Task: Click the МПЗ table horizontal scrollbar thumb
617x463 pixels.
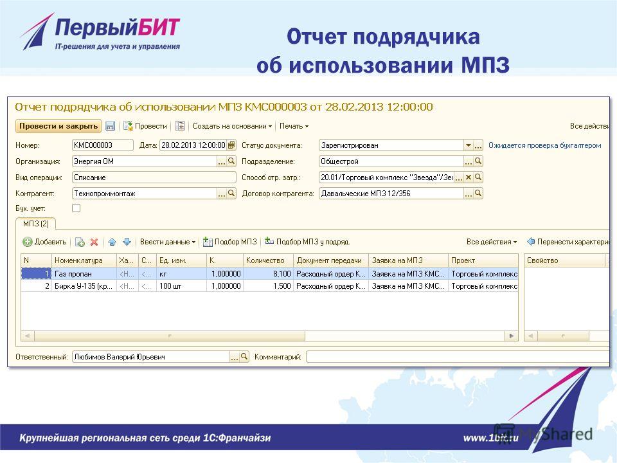Action: click(x=170, y=336)
